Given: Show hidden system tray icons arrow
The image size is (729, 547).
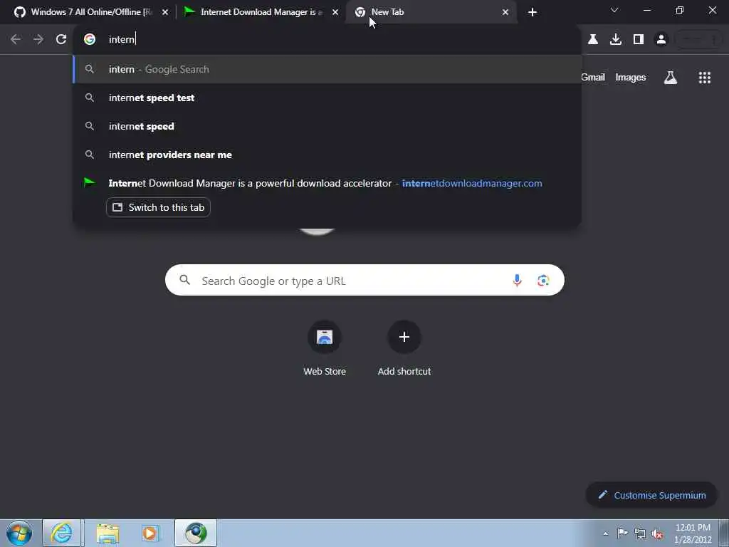Looking at the screenshot, I should pyautogui.click(x=605, y=533).
